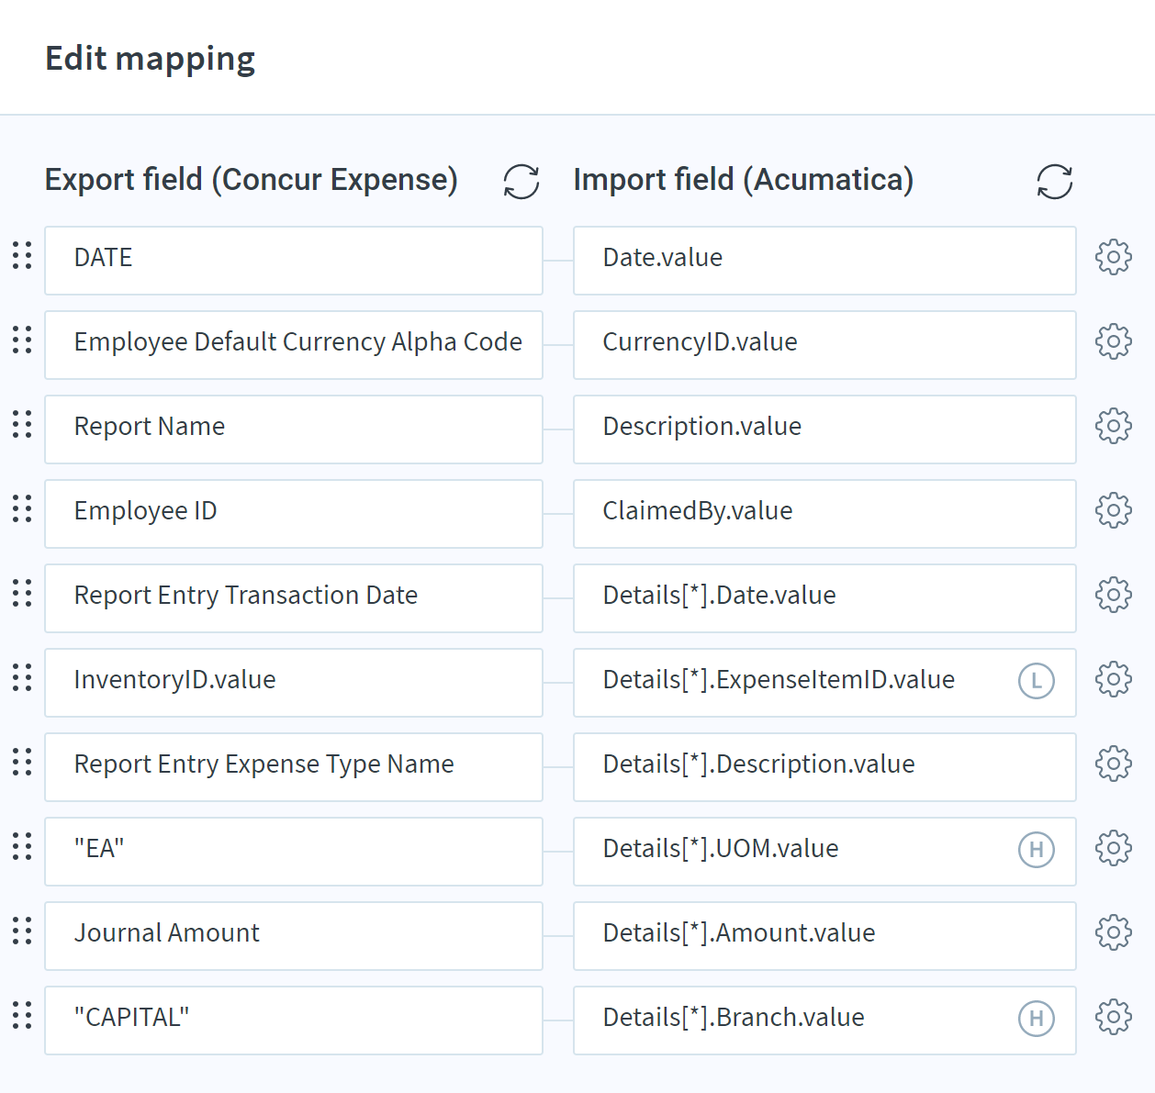This screenshot has height=1093, width=1155.
Task: Open settings gear for Details[*].UOM.value mapping
Action: (x=1114, y=849)
